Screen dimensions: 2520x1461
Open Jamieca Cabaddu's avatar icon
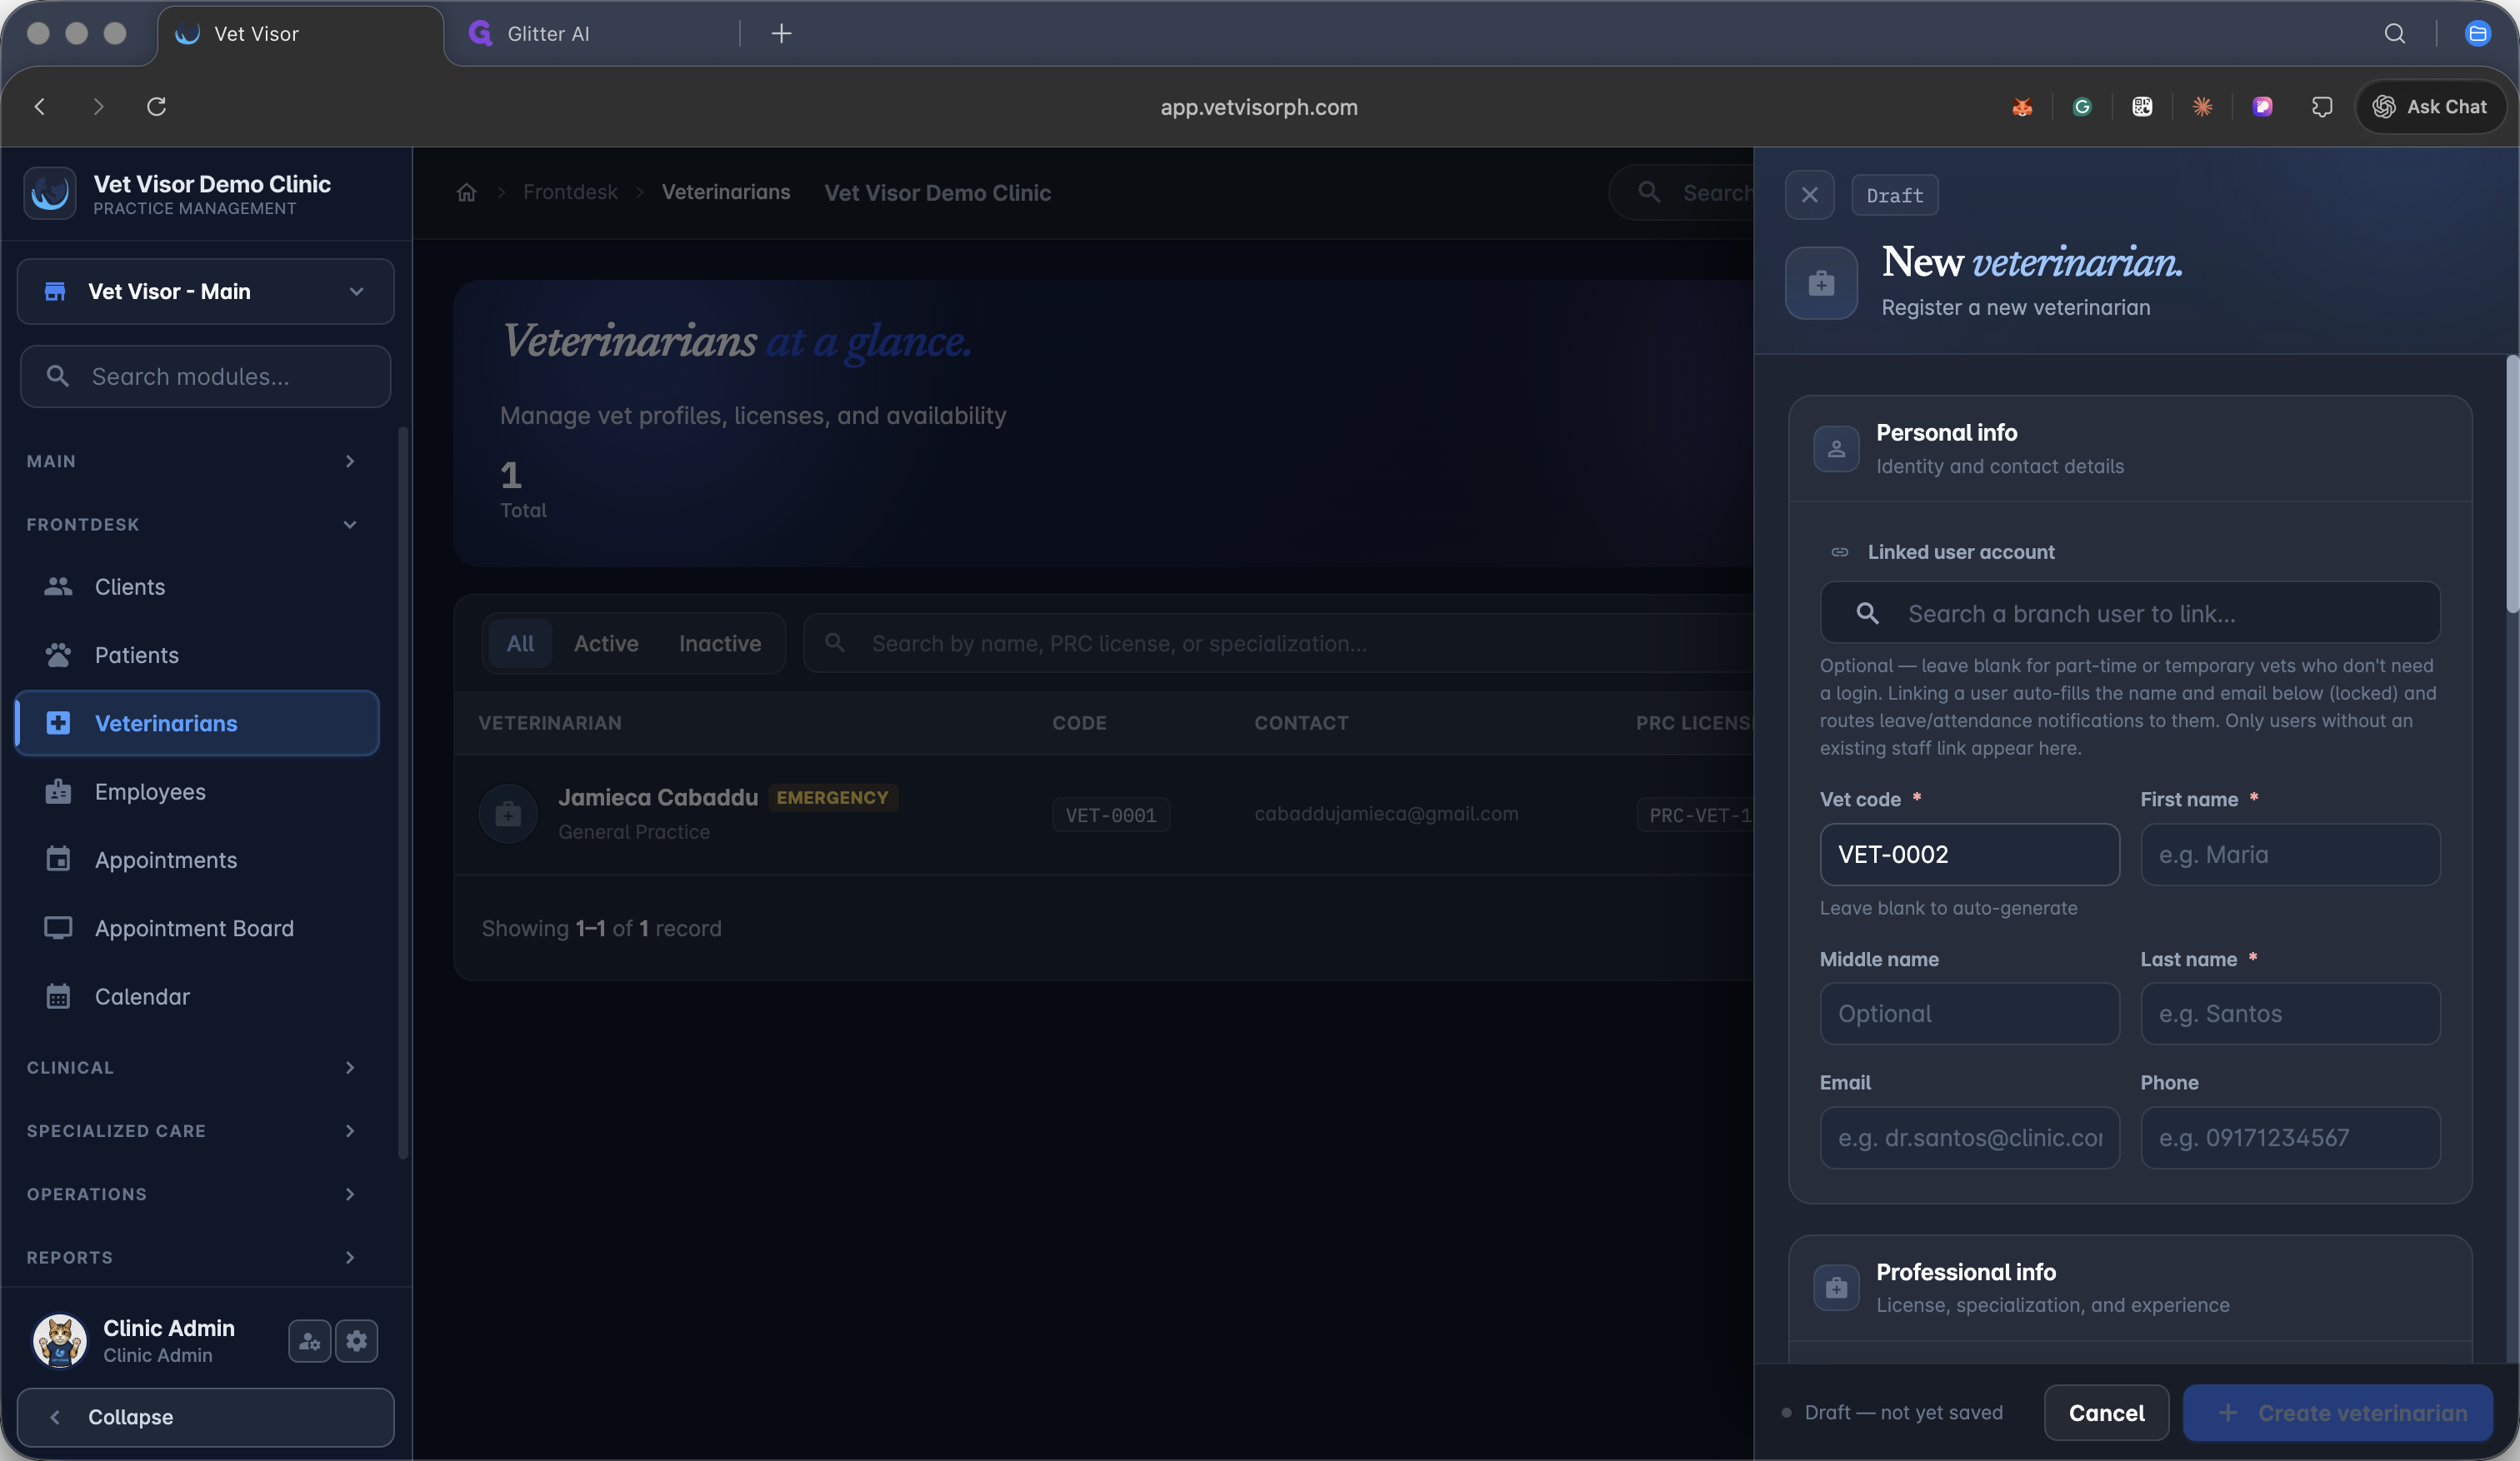508,814
